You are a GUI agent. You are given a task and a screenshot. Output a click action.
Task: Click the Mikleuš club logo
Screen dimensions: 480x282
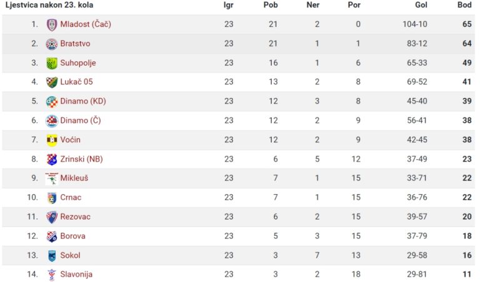click(52, 178)
